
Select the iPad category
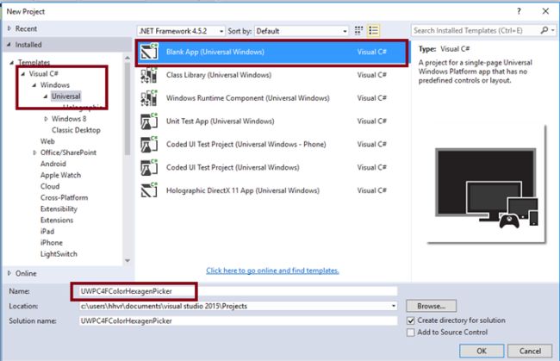tap(47, 232)
